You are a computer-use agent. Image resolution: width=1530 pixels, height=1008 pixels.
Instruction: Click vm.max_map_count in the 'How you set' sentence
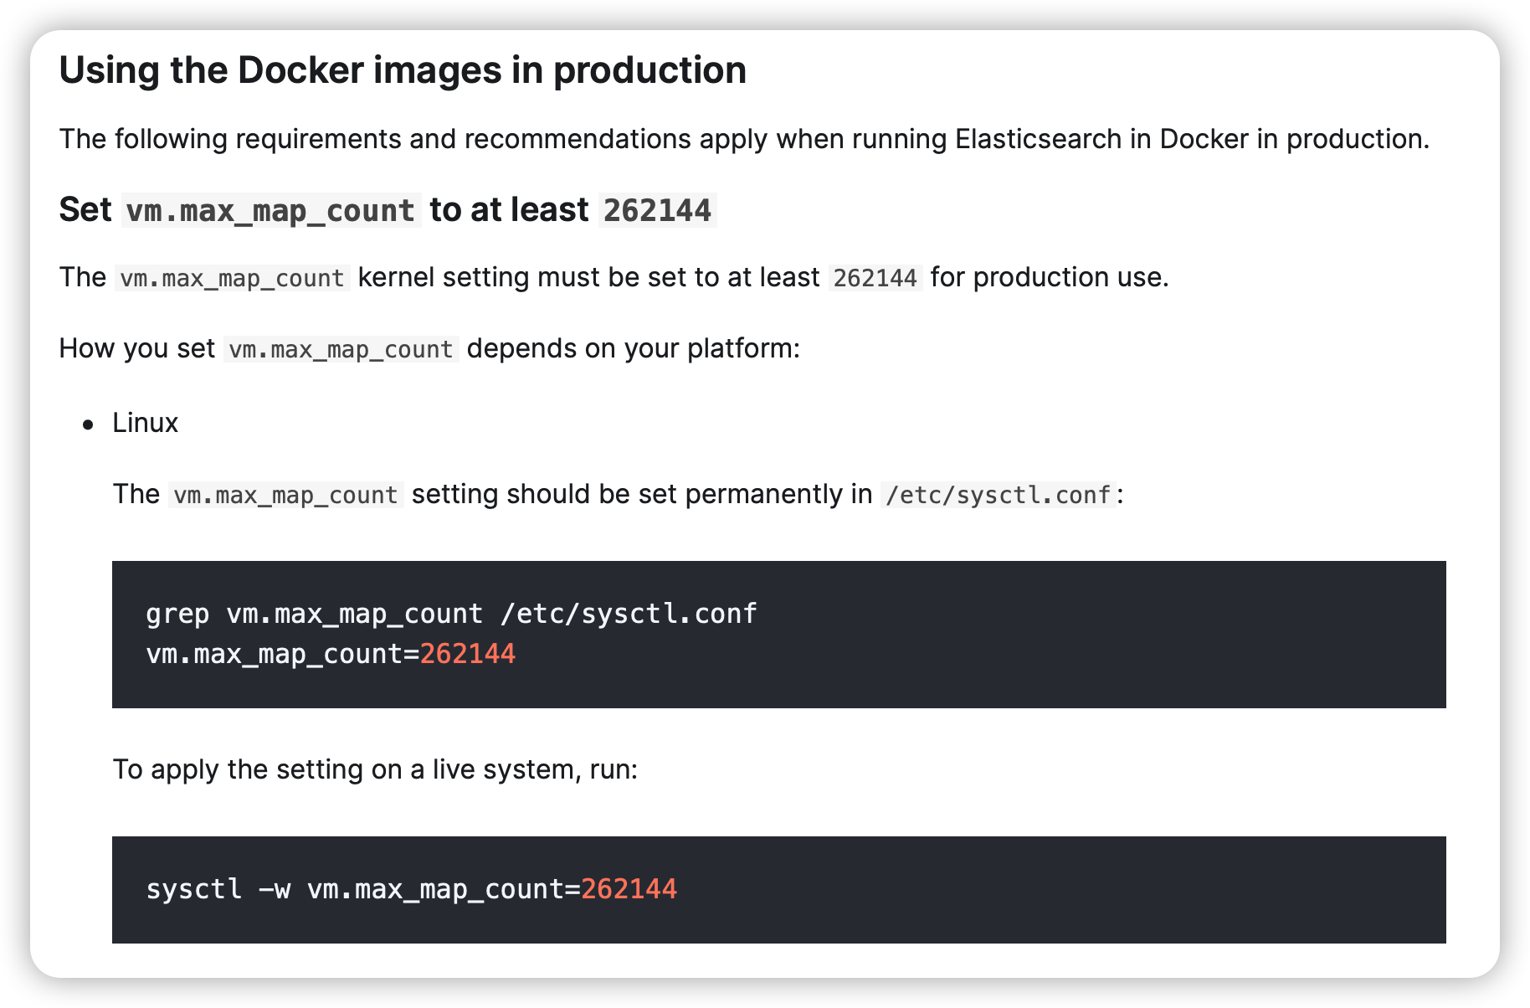point(341,349)
